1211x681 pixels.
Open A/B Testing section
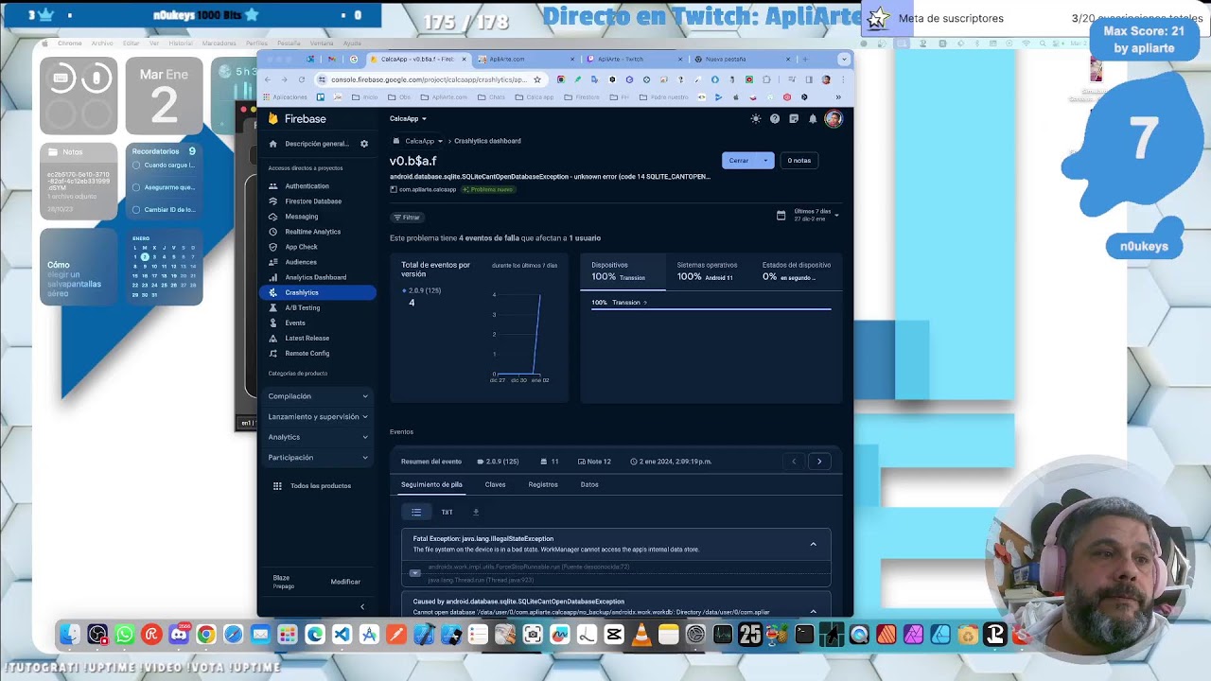(302, 307)
